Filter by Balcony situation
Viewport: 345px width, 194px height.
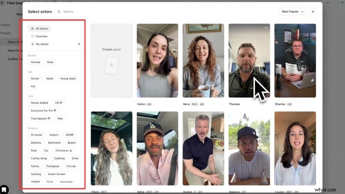(x=36, y=143)
